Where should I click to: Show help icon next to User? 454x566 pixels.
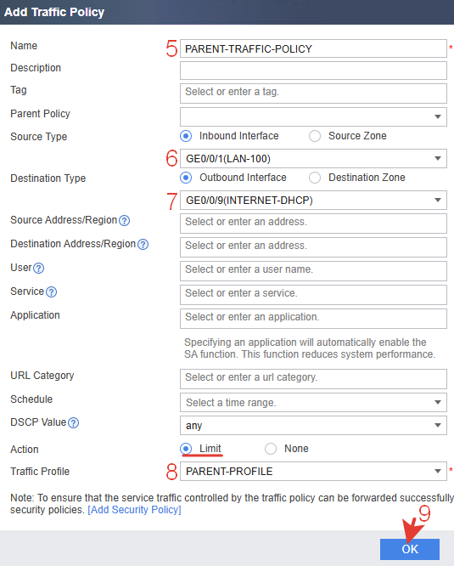[x=38, y=269]
